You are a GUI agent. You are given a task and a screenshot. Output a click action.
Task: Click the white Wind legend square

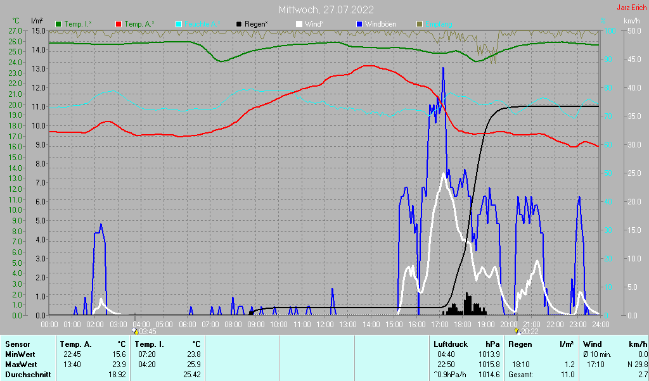coord(299,24)
